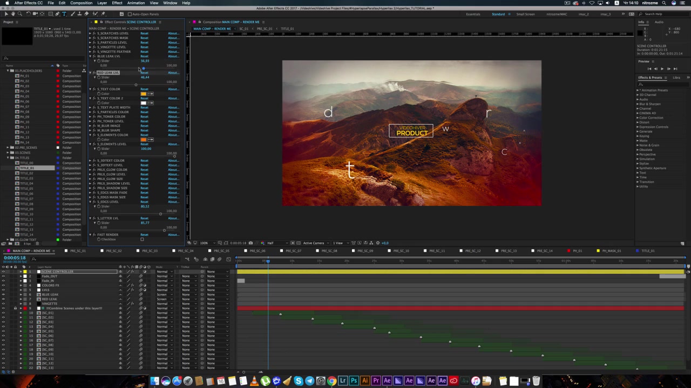Expand the SCENE CONTROLLER layer in timeline
This screenshot has width=691, height=388.
click(21, 272)
